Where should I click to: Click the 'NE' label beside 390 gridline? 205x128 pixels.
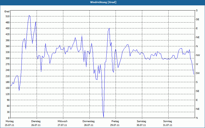(x=198, y=37)
